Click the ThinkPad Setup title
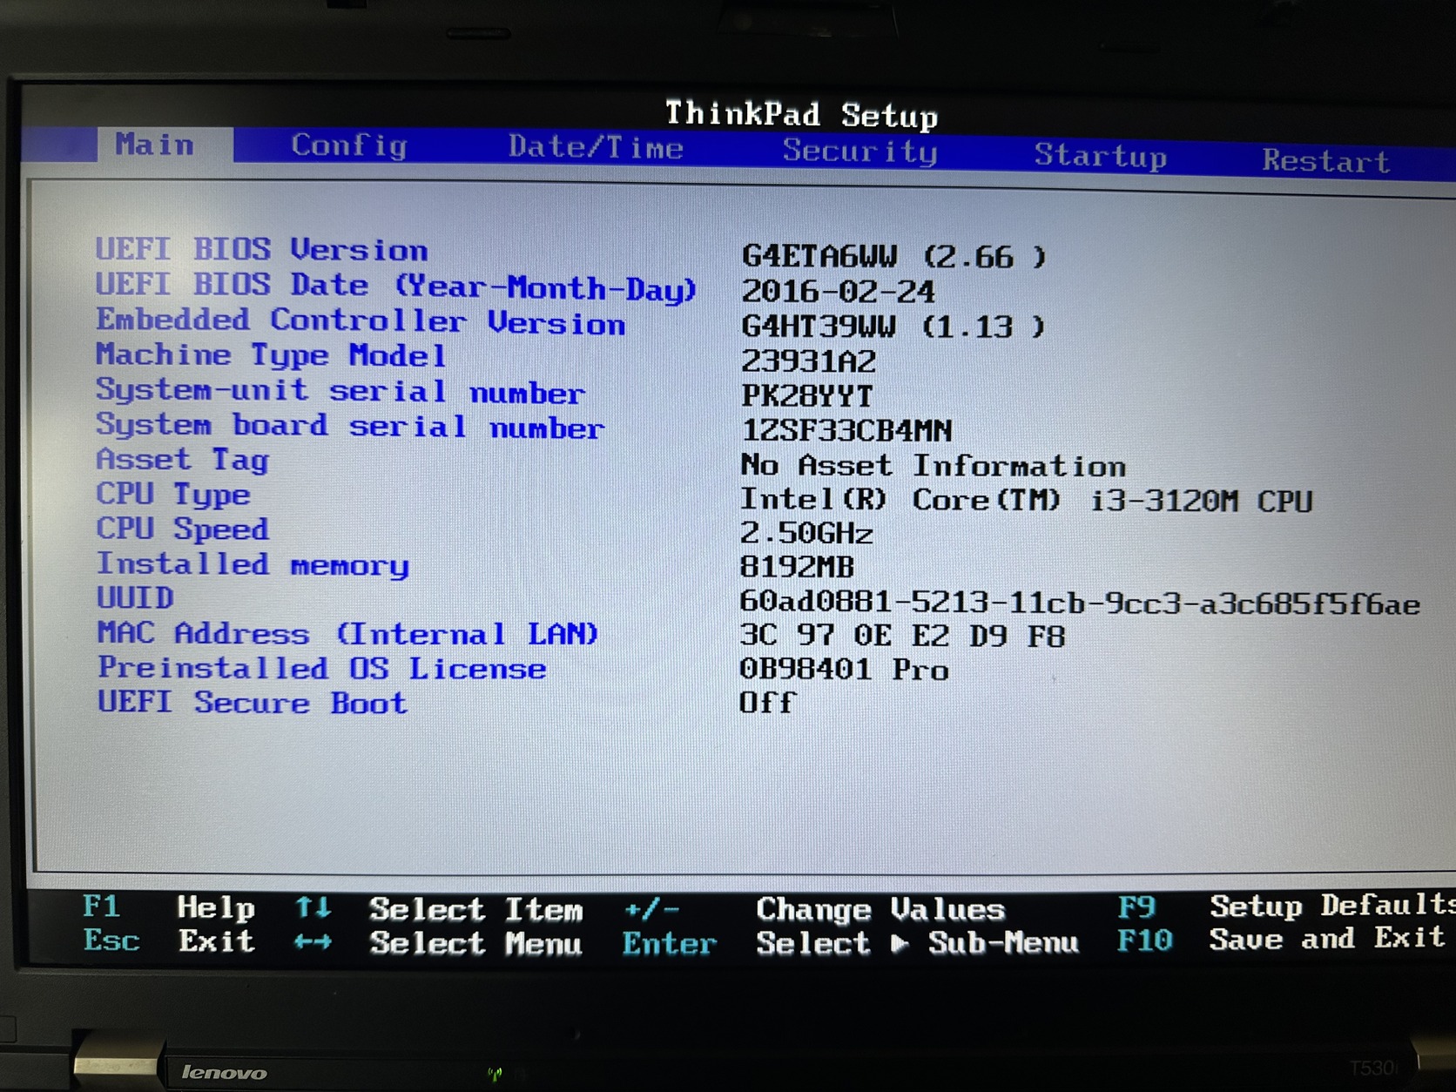Image resolution: width=1456 pixels, height=1092 pixels. click(x=801, y=114)
